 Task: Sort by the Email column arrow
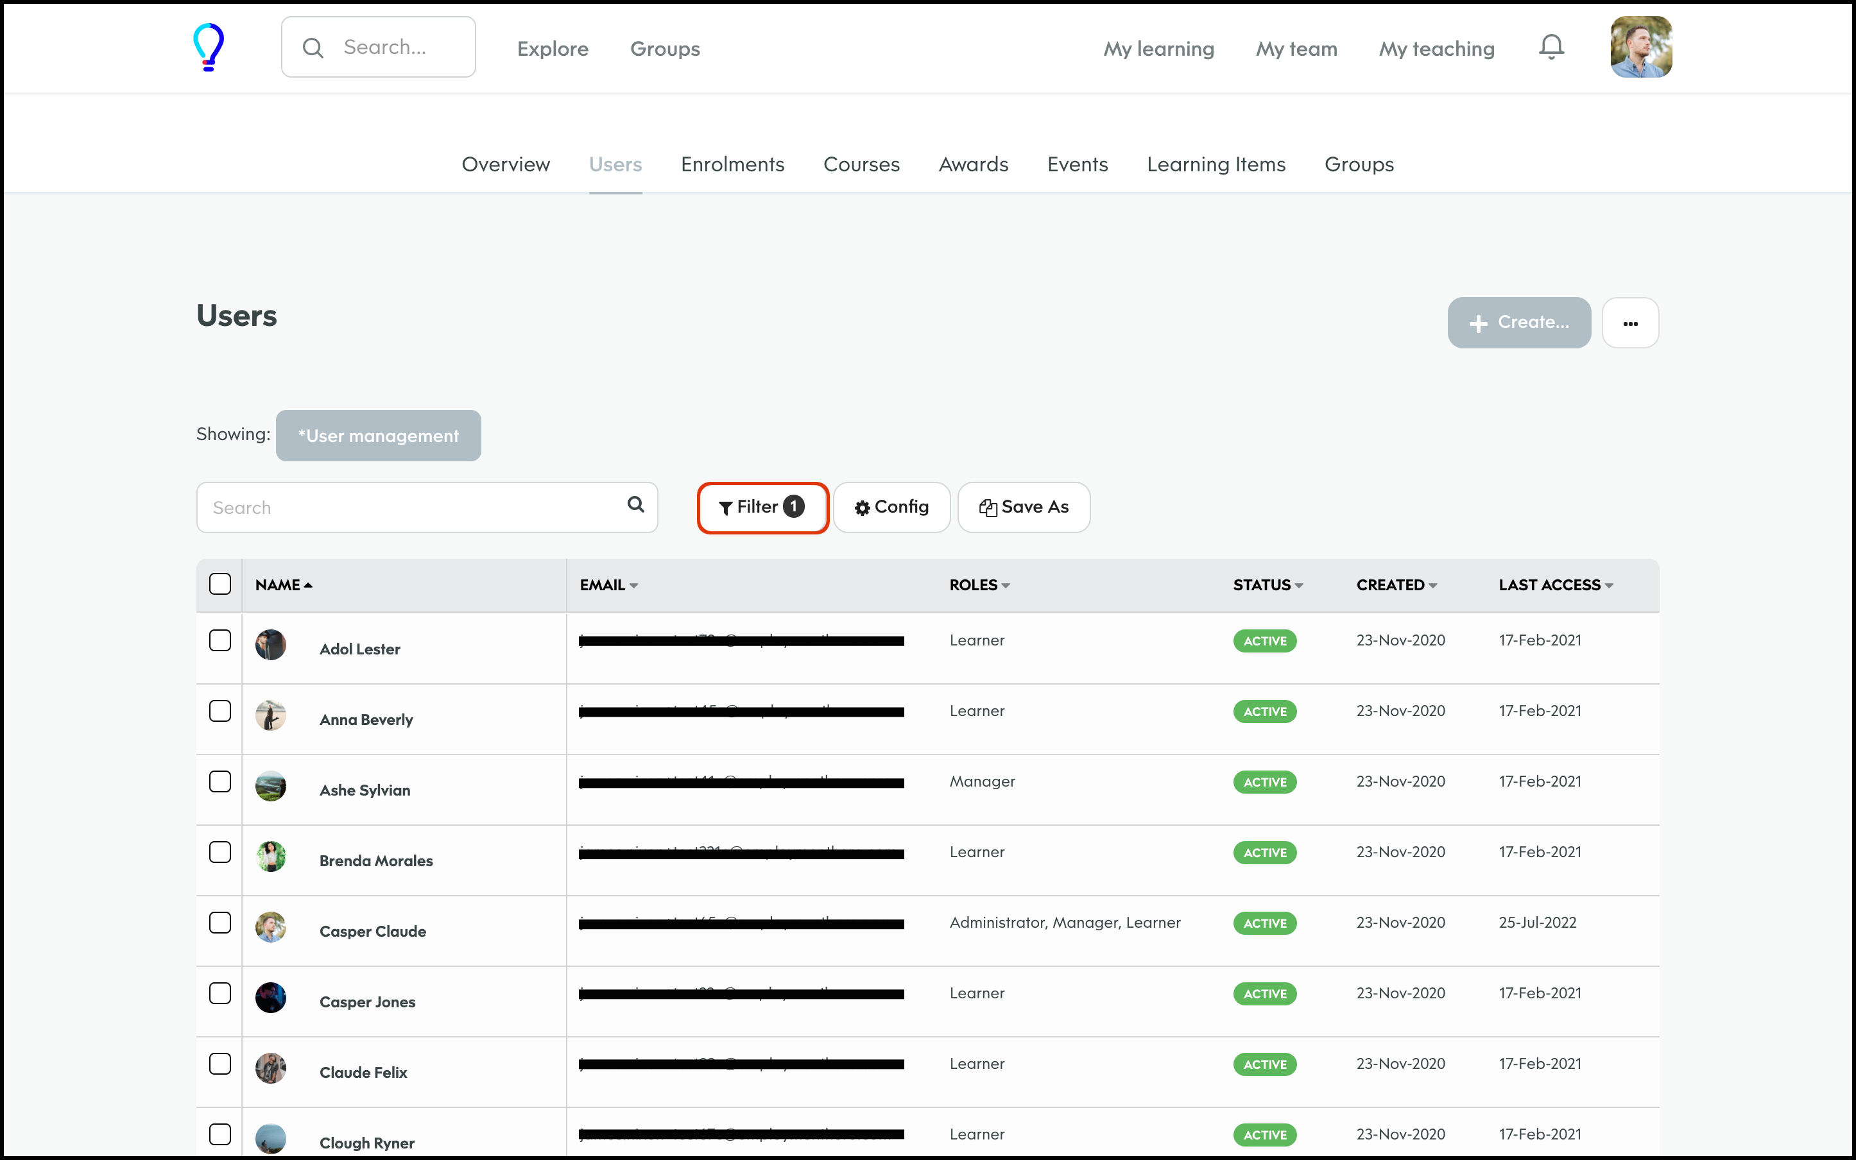634,585
